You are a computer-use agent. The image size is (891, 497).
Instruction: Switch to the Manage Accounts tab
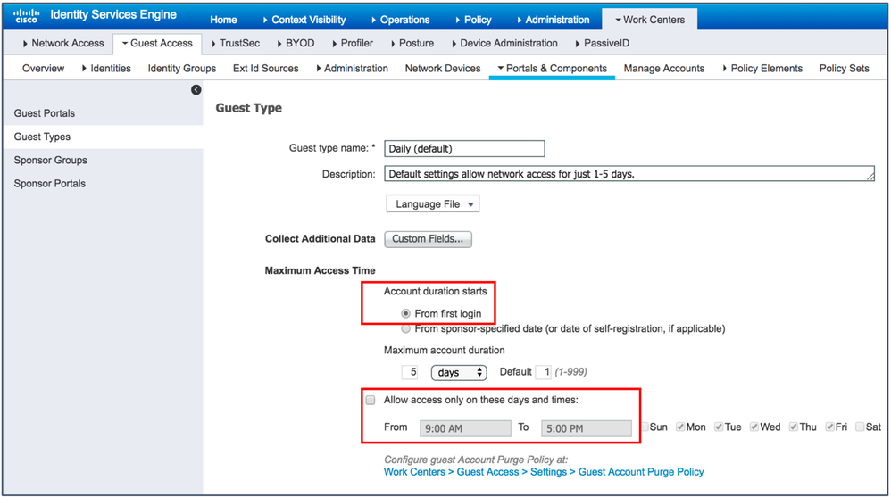663,68
